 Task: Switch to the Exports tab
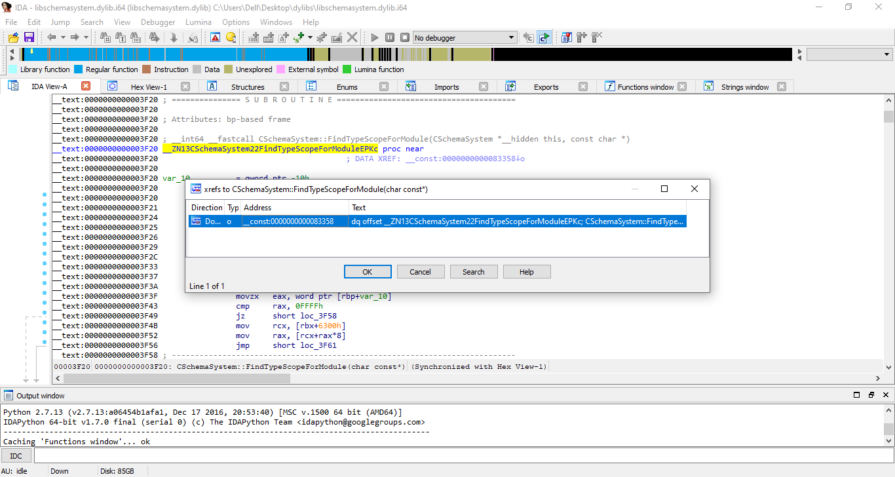tap(546, 86)
